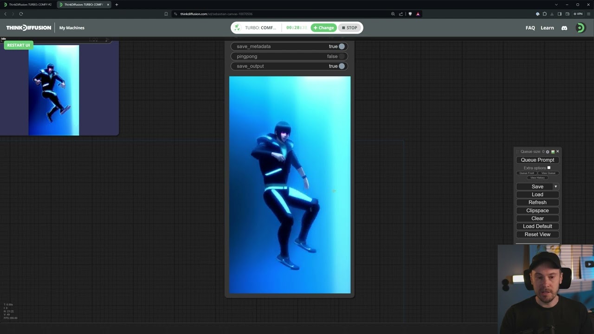Click the RESTART UI button
The width and height of the screenshot is (594, 334).
pyautogui.click(x=19, y=45)
